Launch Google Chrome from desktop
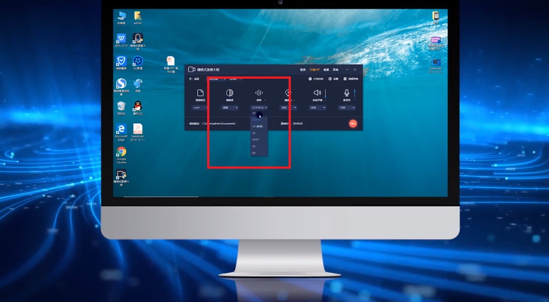 tap(121, 155)
